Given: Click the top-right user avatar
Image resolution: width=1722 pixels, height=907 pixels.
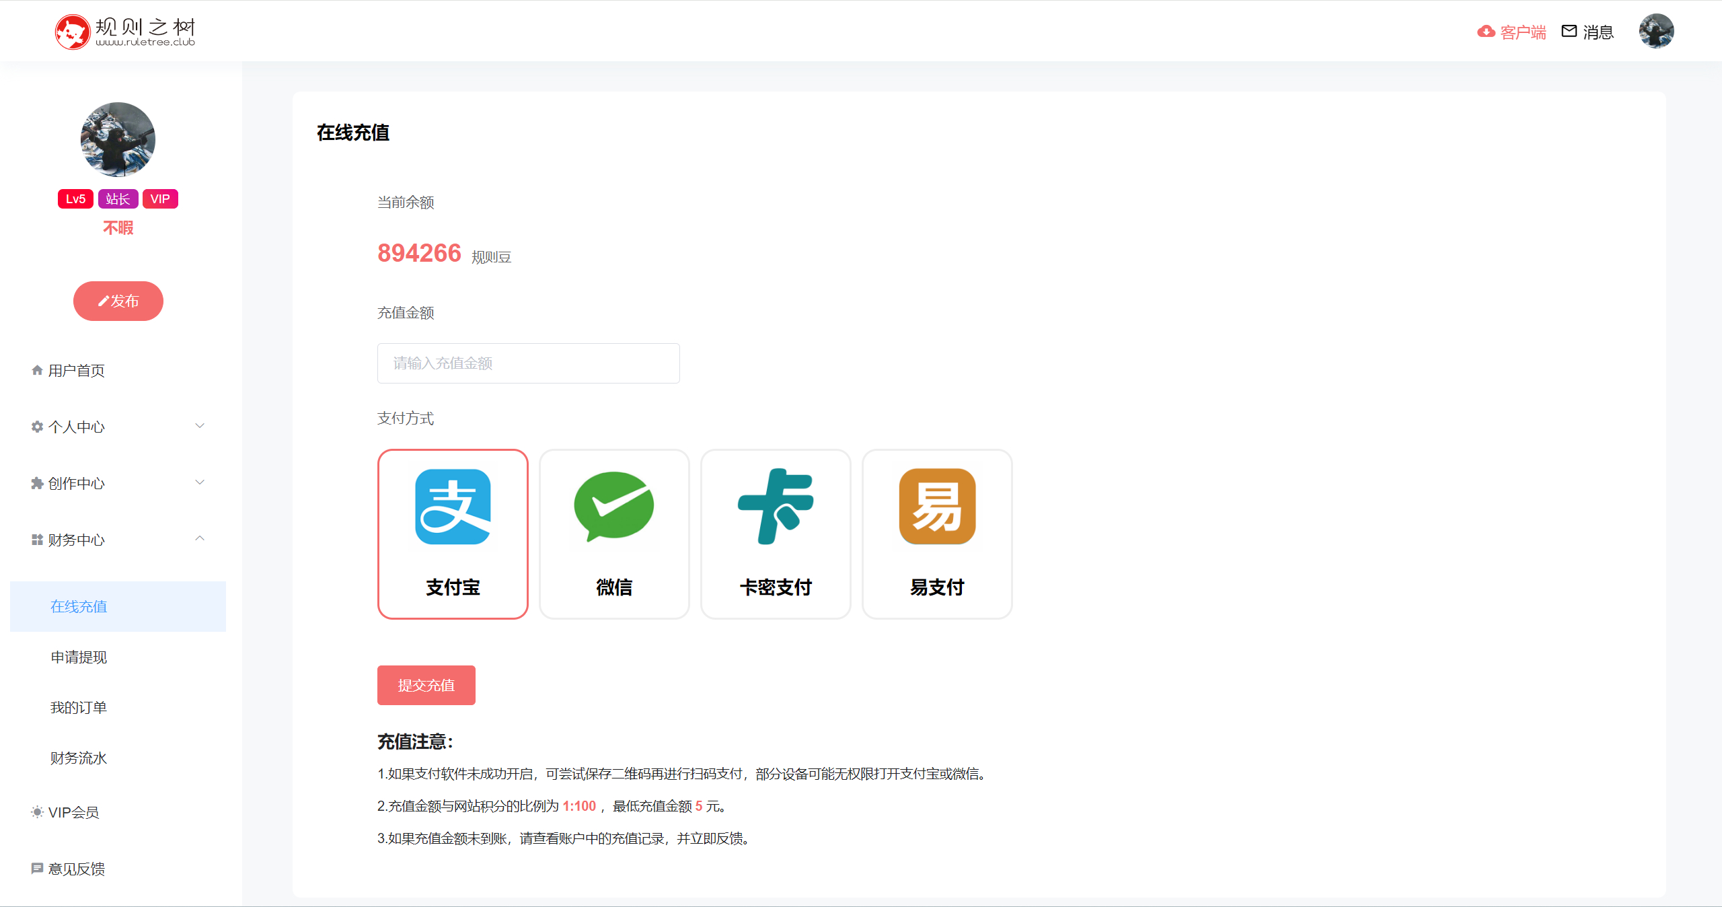Looking at the screenshot, I should tap(1656, 31).
